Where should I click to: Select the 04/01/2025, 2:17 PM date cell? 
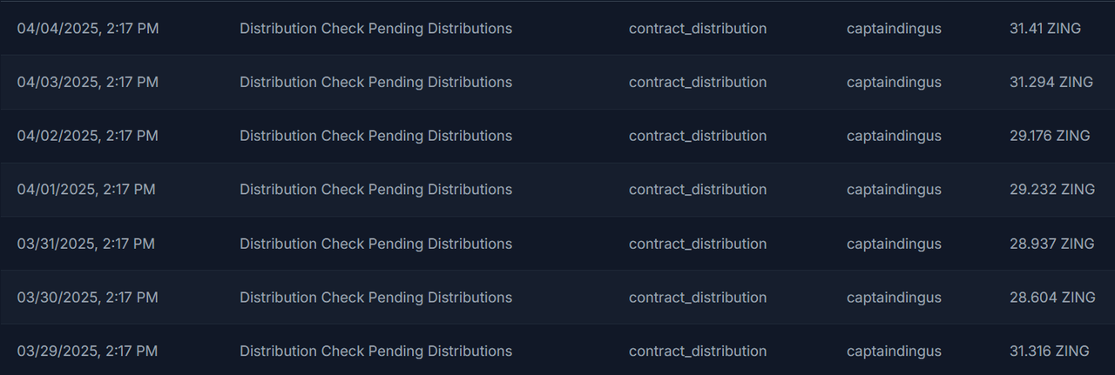pyautogui.click(x=86, y=190)
